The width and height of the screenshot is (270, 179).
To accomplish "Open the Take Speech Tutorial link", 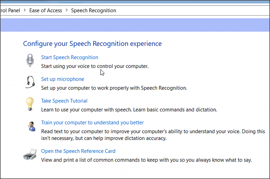I will tap(64, 101).
